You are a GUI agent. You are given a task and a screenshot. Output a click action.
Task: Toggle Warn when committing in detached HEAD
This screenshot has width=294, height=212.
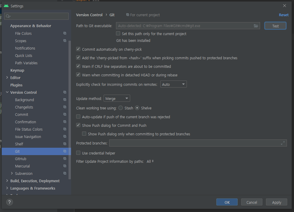78,75
